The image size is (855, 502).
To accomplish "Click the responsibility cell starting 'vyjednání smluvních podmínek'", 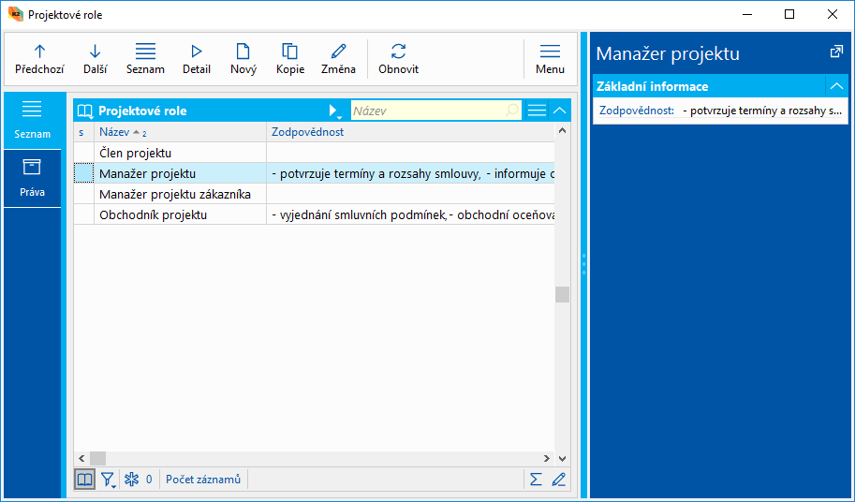I will 410,215.
